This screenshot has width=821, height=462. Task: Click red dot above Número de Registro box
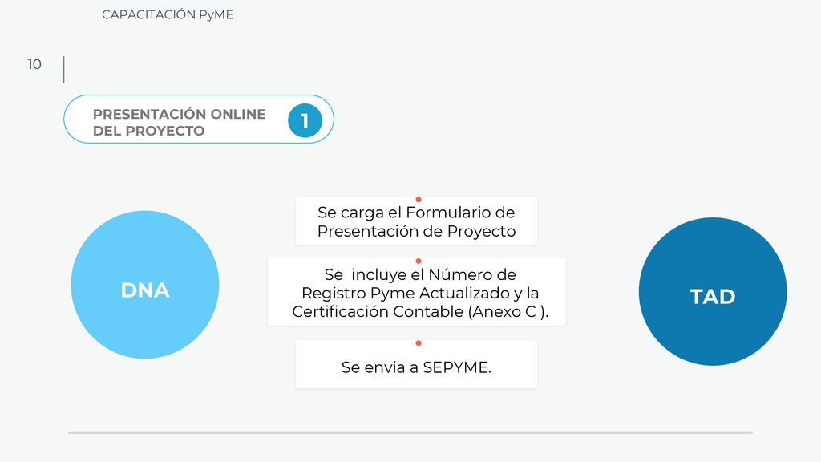[419, 261]
